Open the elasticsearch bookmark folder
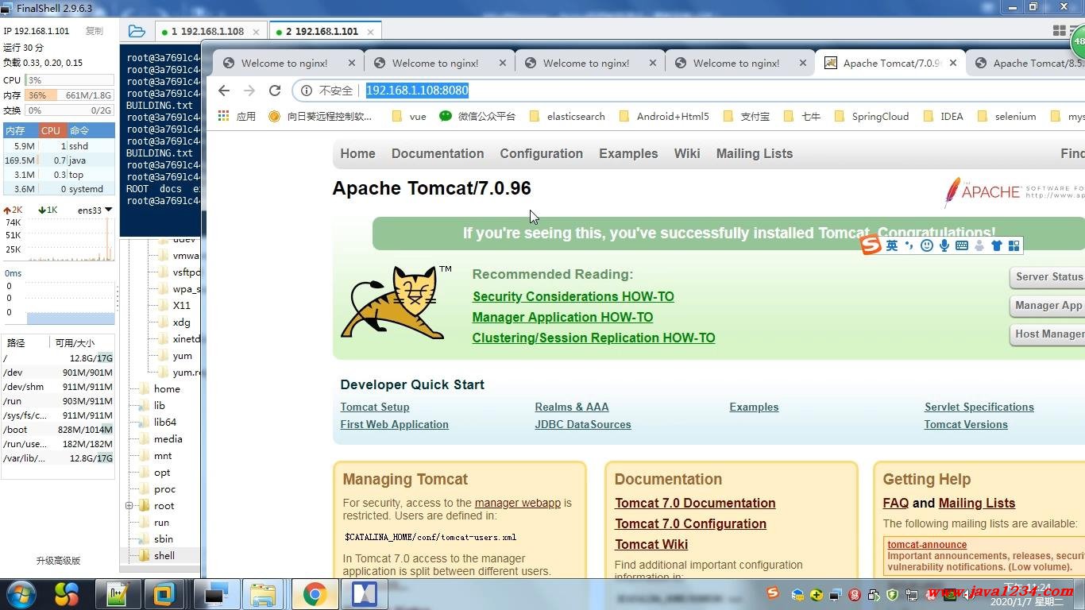1085x610 pixels. tap(567, 116)
